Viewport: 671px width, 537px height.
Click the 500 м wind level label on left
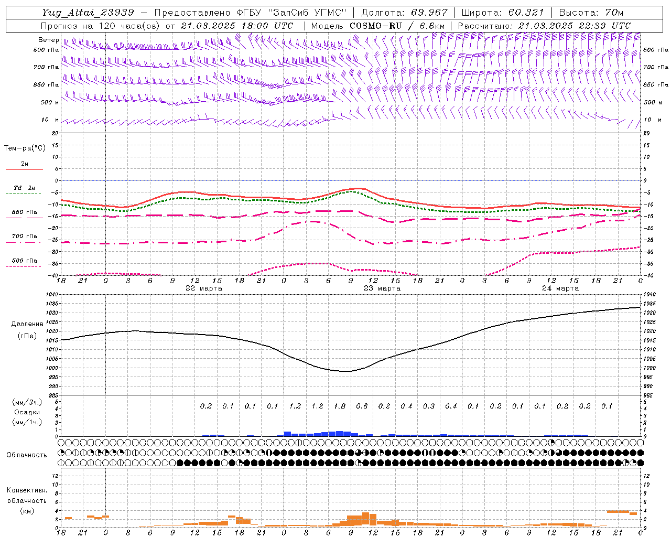click(50, 102)
